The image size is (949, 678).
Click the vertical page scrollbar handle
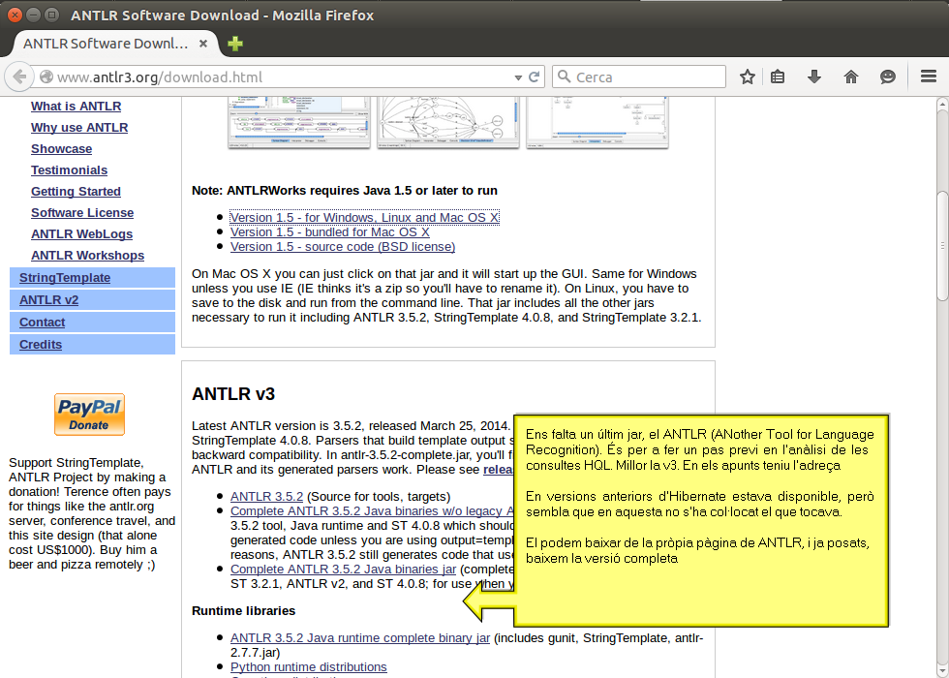point(942,246)
